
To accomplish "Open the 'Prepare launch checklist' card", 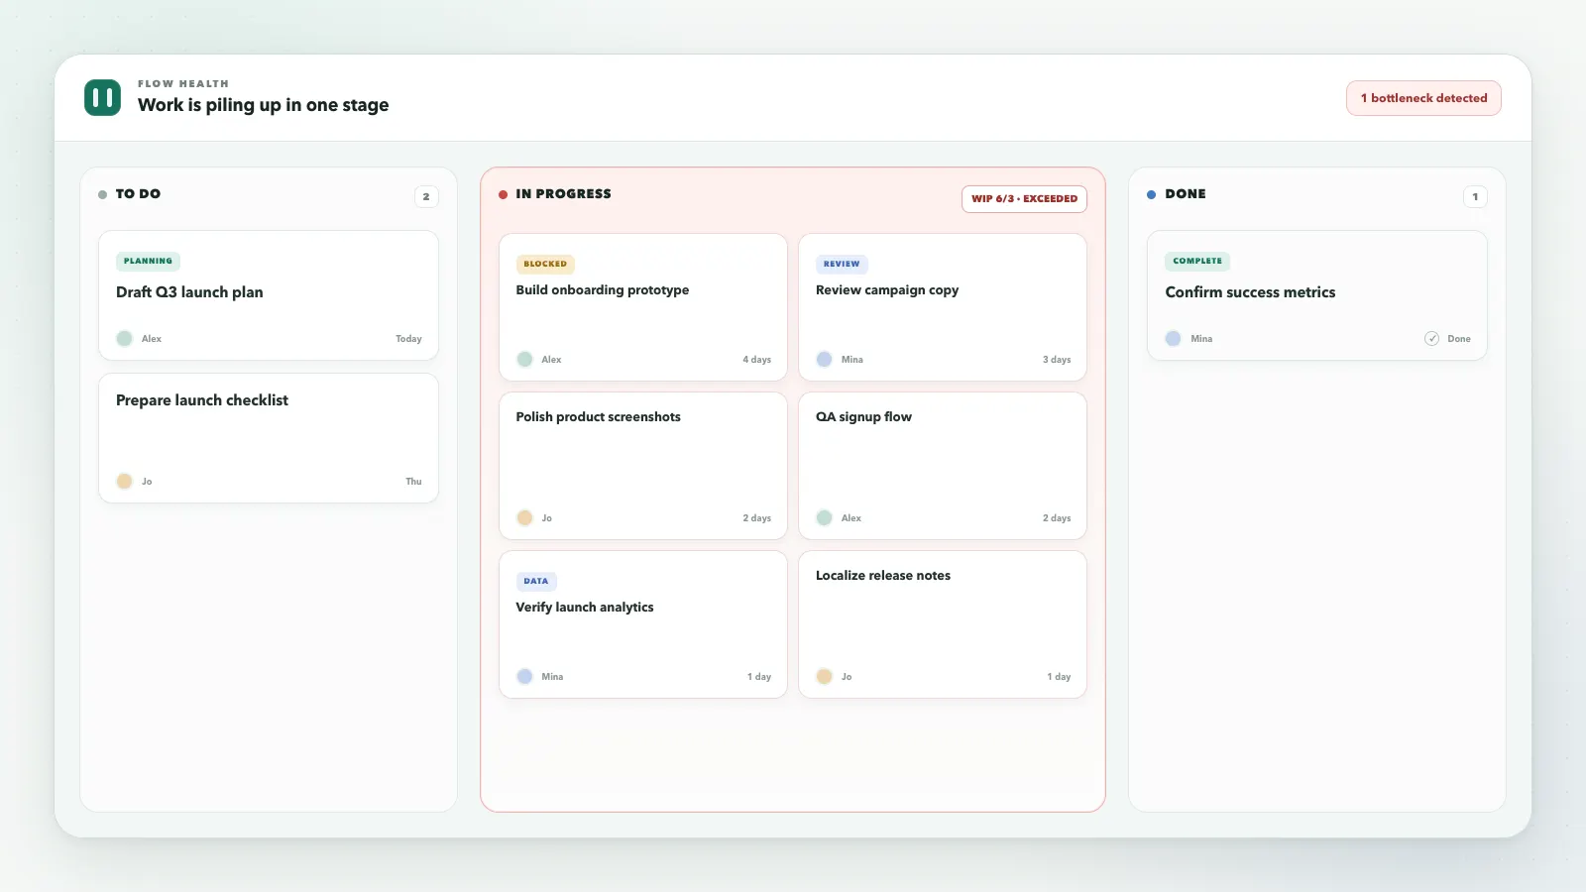I will [269, 438].
